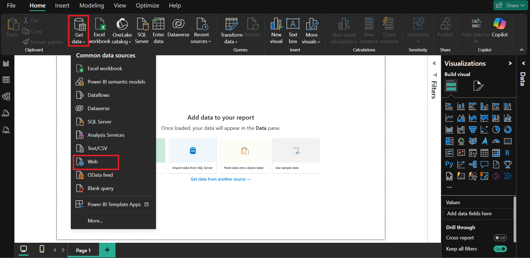Click the SQL Server button in the ribbon
530x258 pixels.
[142, 31]
